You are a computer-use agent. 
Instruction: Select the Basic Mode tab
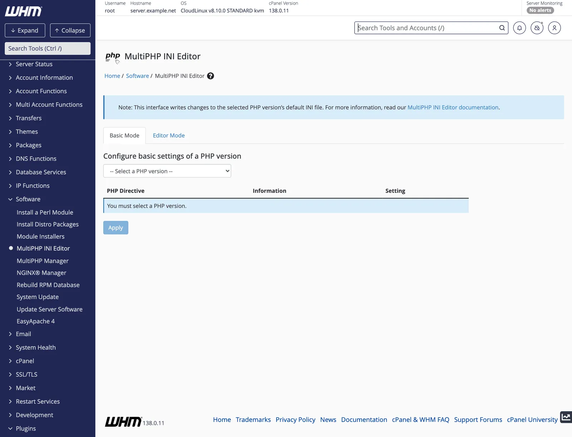[x=124, y=136]
